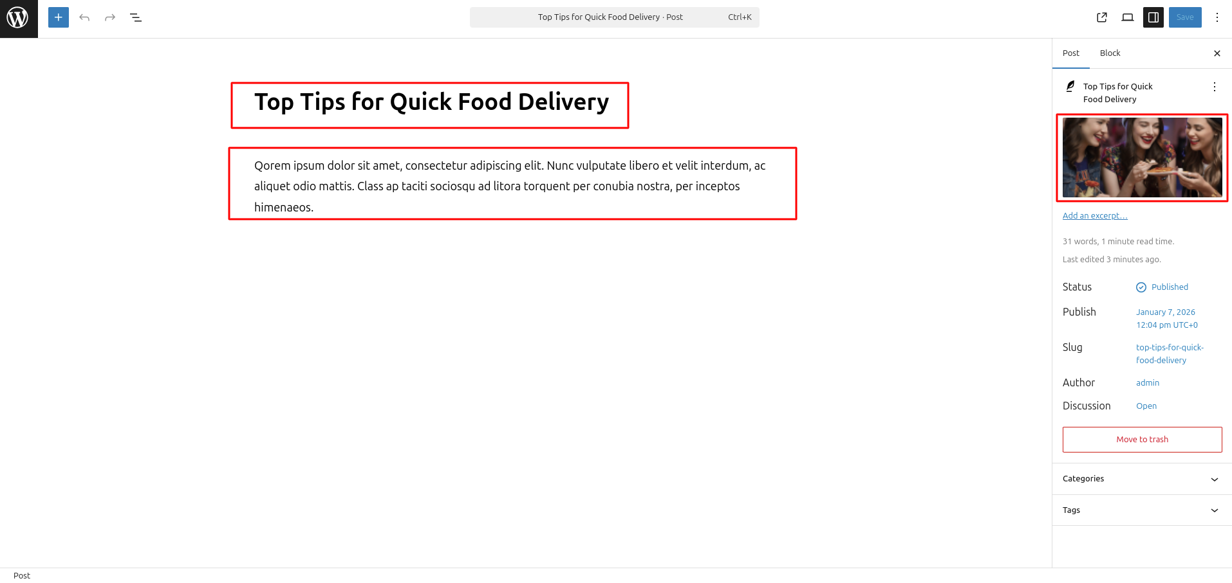Click the Add an excerpt link

pos(1094,216)
